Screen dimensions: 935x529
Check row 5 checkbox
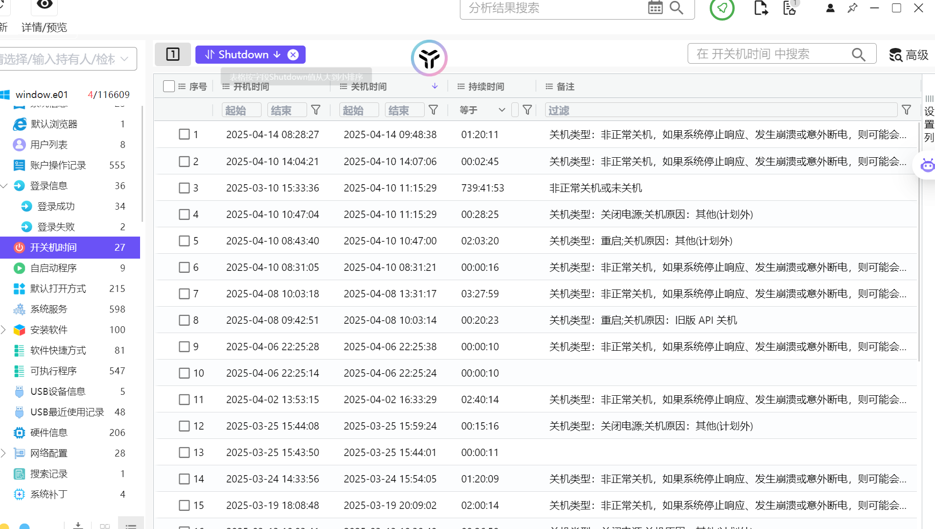pyautogui.click(x=184, y=241)
